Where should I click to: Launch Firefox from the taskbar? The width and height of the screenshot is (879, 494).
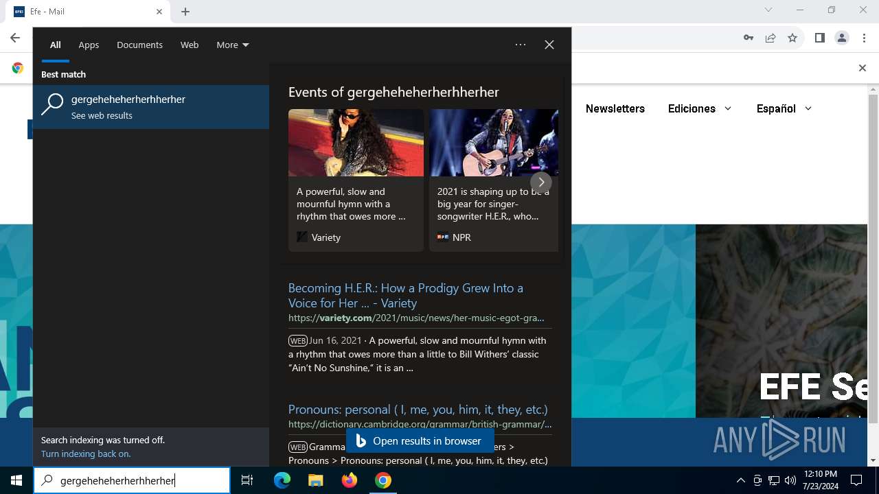click(350, 480)
